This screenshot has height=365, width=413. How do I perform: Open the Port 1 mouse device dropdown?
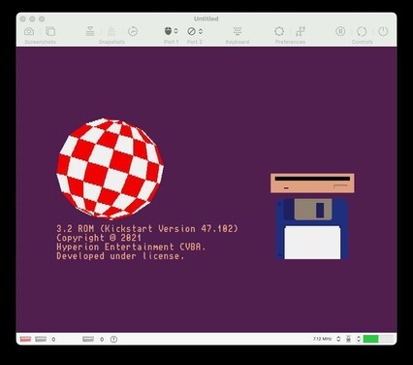(172, 31)
